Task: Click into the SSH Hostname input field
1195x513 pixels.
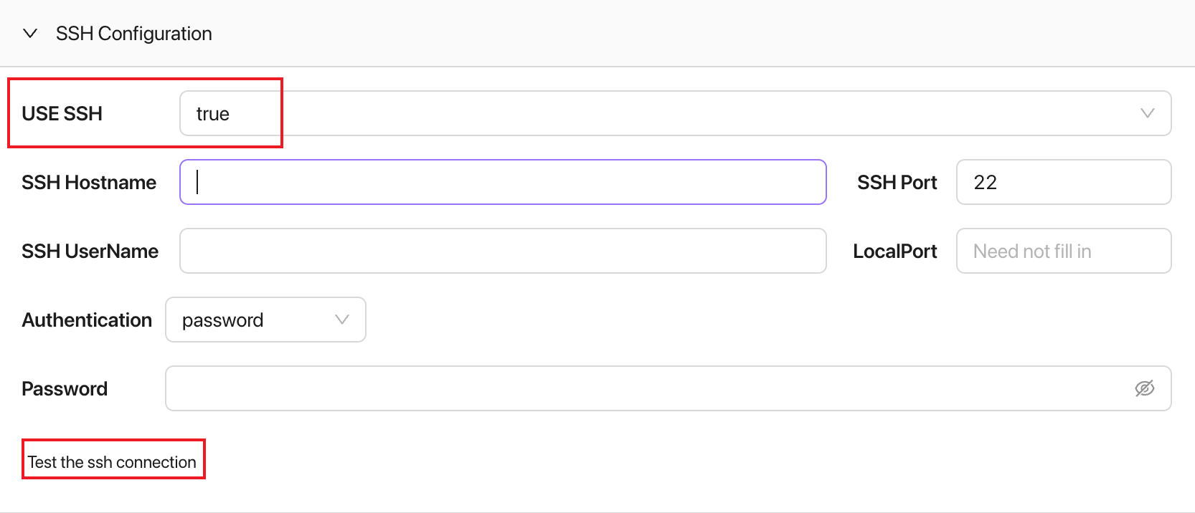Action: (x=502, y=182)
